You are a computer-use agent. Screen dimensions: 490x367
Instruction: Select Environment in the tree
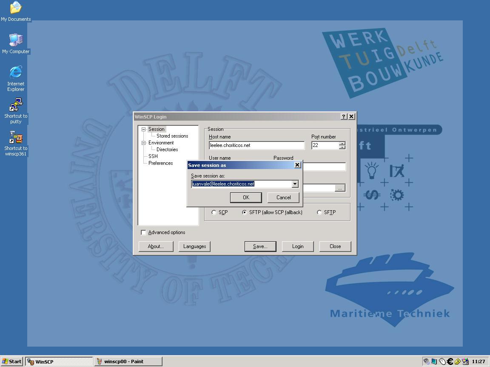(161, 143)
